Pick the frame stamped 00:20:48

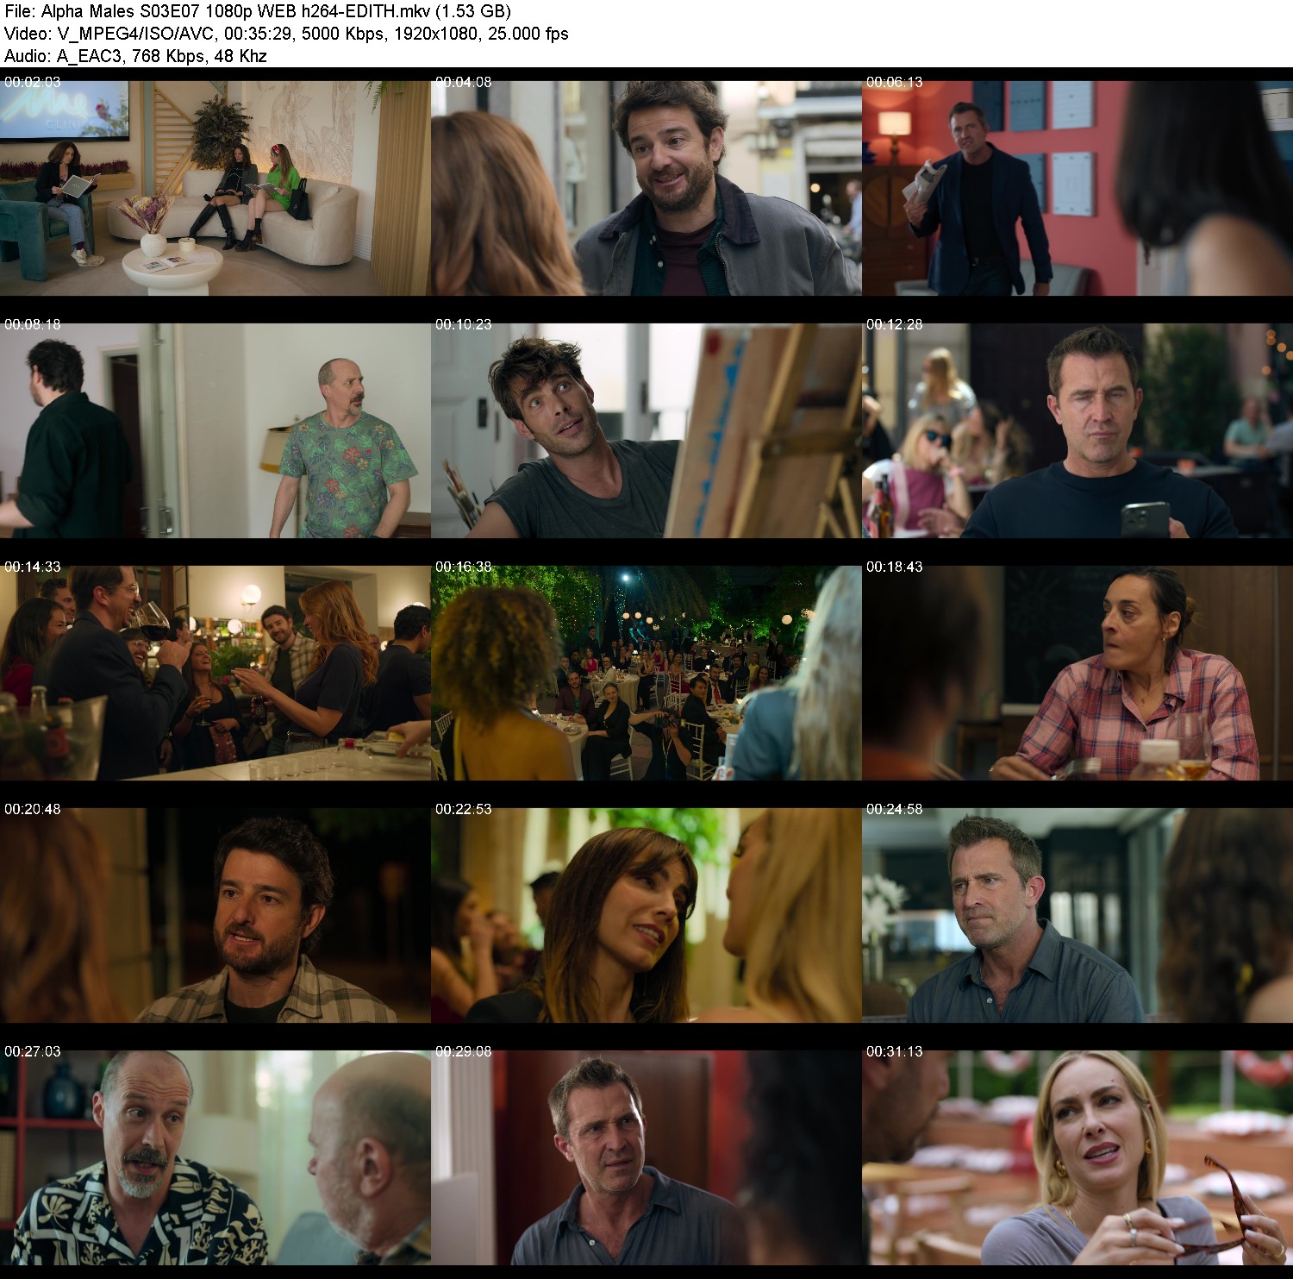(x=215, y=915)
